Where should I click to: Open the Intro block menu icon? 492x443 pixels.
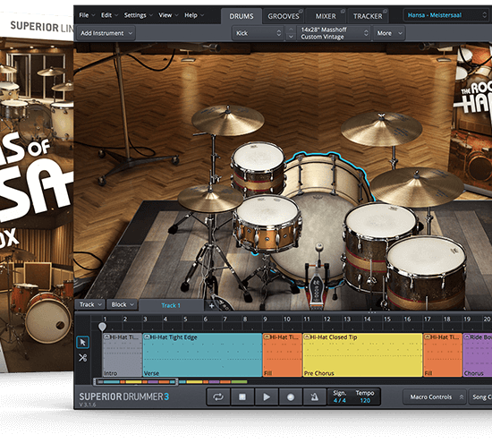point(106,337)
